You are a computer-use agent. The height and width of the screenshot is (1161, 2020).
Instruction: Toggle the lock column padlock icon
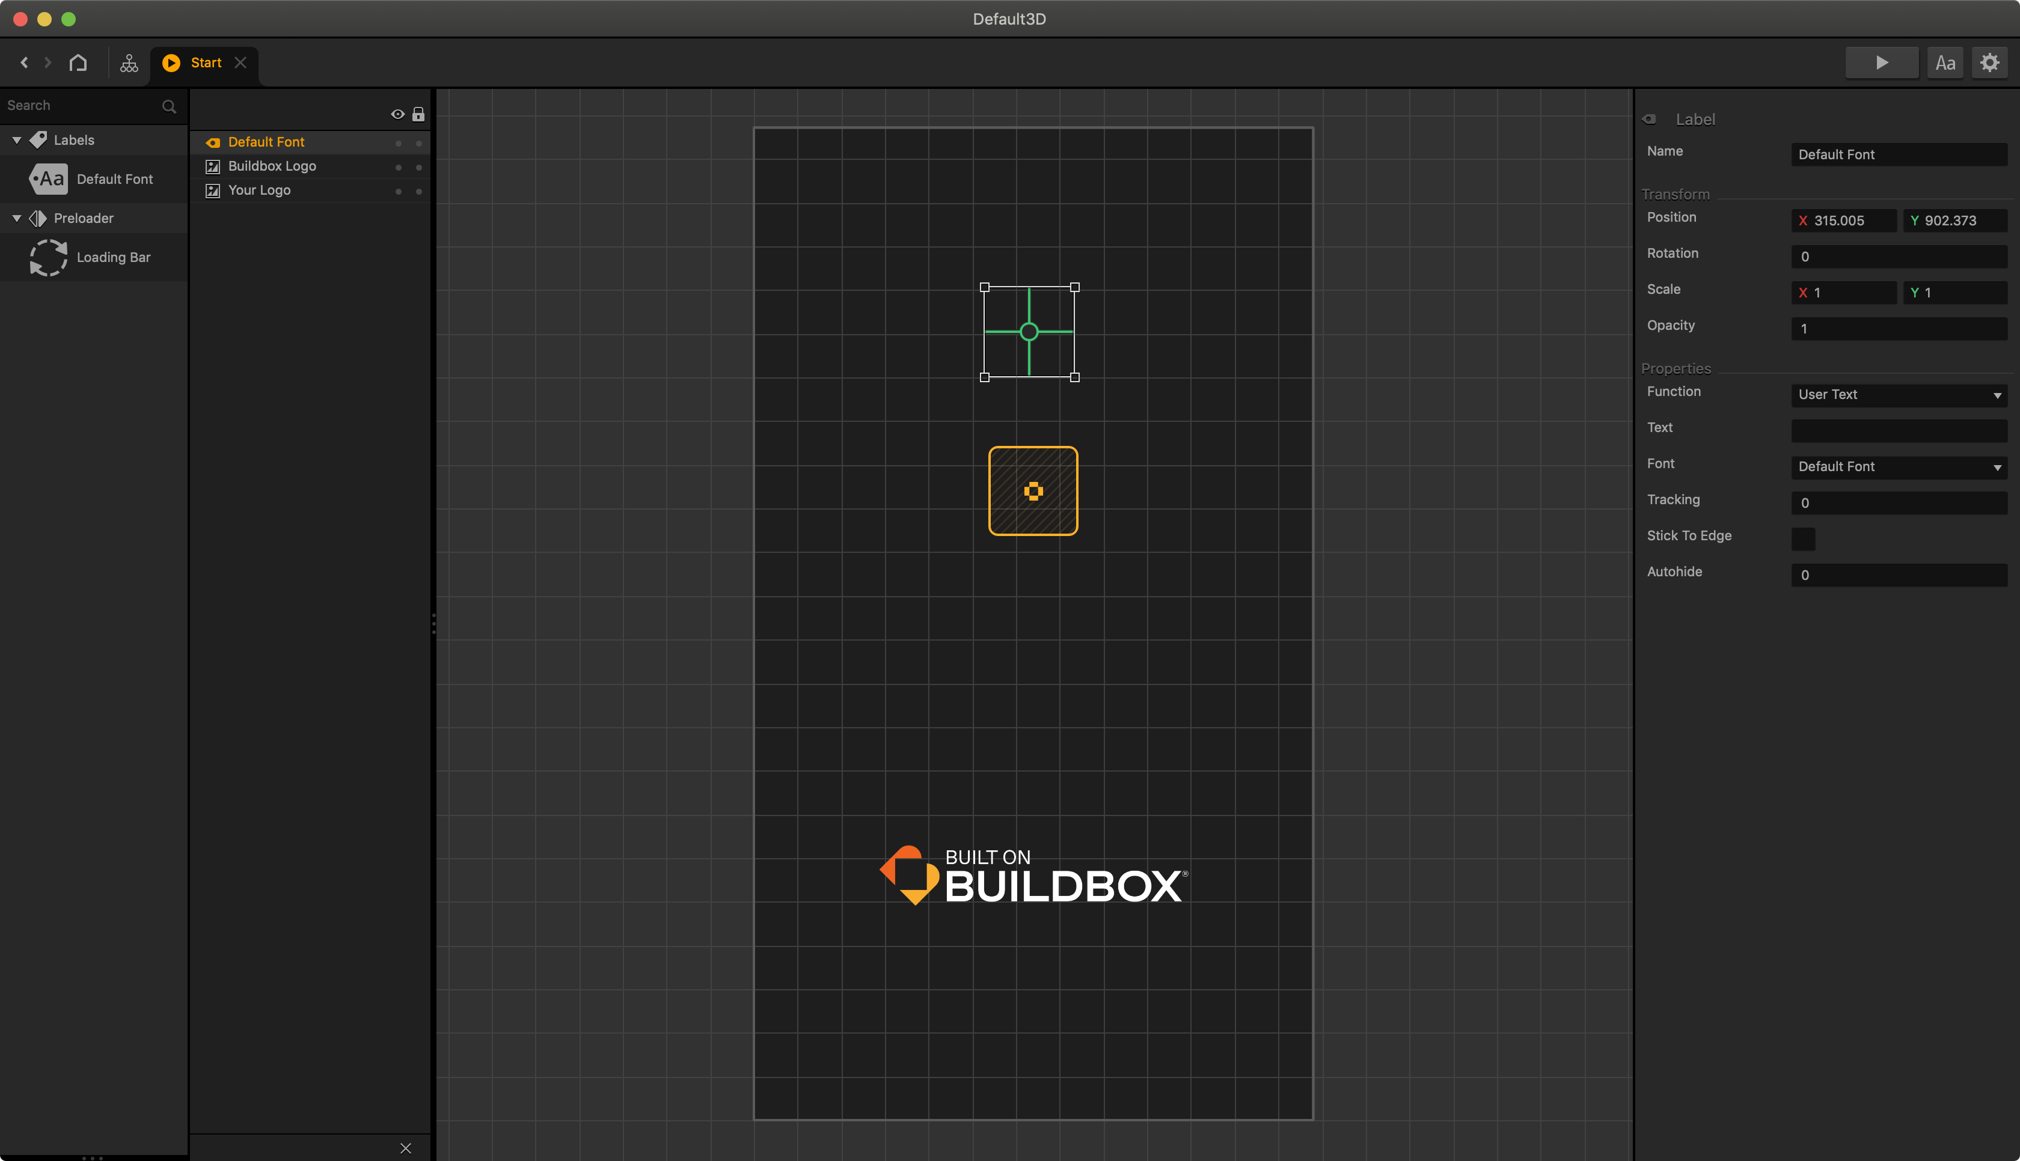(418, 114)
